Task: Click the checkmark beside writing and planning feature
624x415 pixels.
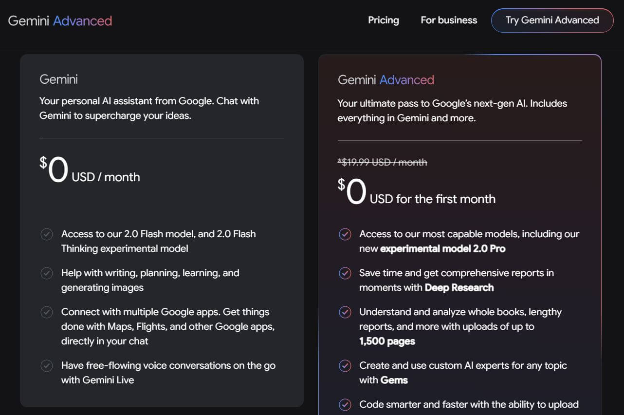Action: pos(47,273)
